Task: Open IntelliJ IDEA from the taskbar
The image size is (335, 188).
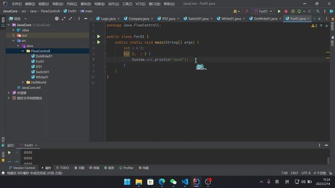Action: pyautogui.click(x=196, y=182)
